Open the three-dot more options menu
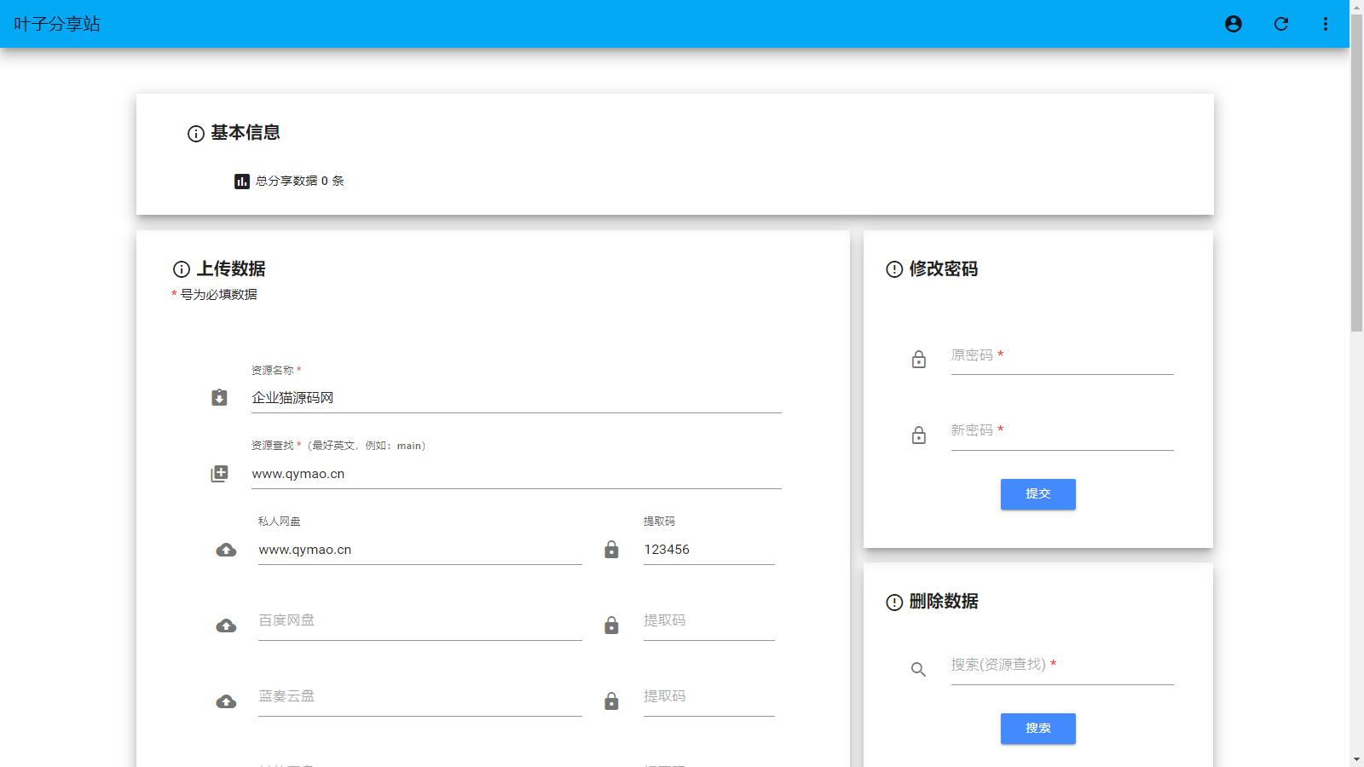This screenshot has height=767, width=1364. 1325,24
